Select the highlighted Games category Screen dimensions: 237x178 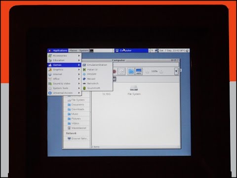tap(64, 65)
